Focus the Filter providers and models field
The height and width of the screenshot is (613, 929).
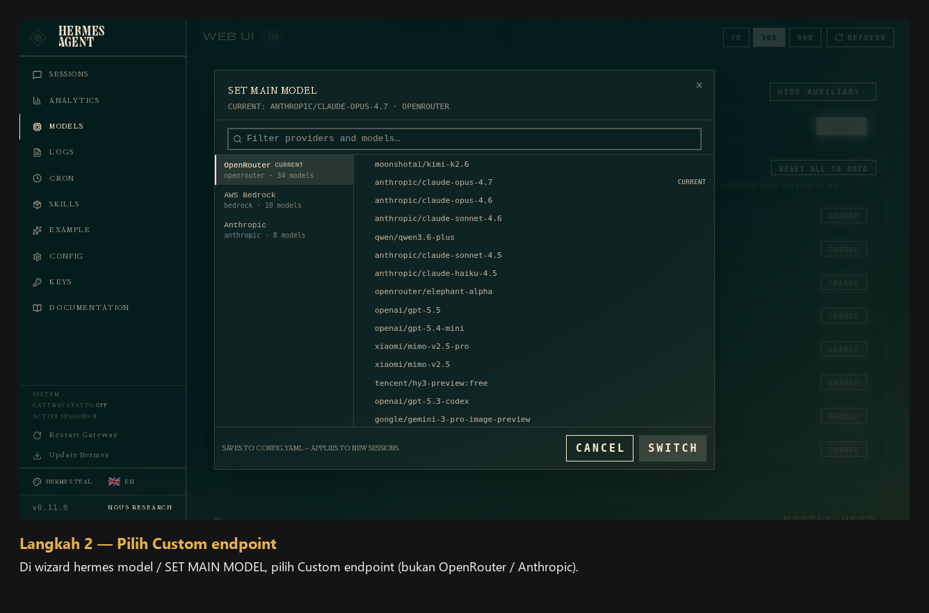point(464,139)
